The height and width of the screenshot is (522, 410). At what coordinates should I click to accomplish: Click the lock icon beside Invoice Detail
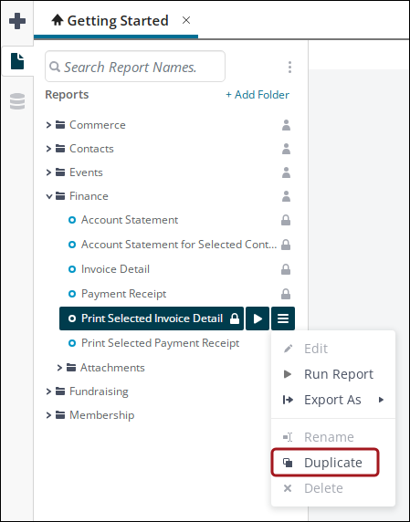286,269
